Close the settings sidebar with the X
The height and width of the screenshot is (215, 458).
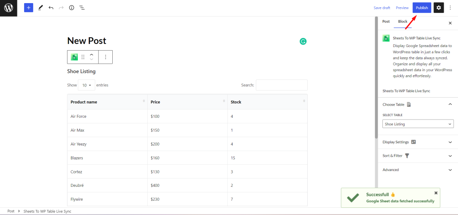[450, 23]
